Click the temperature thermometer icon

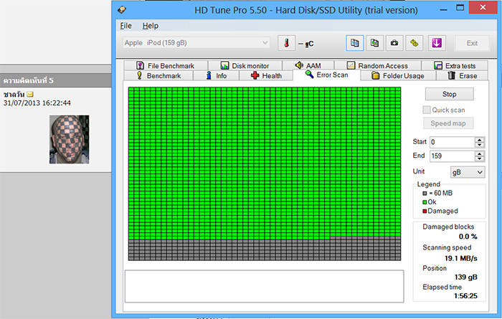point(285,43)
